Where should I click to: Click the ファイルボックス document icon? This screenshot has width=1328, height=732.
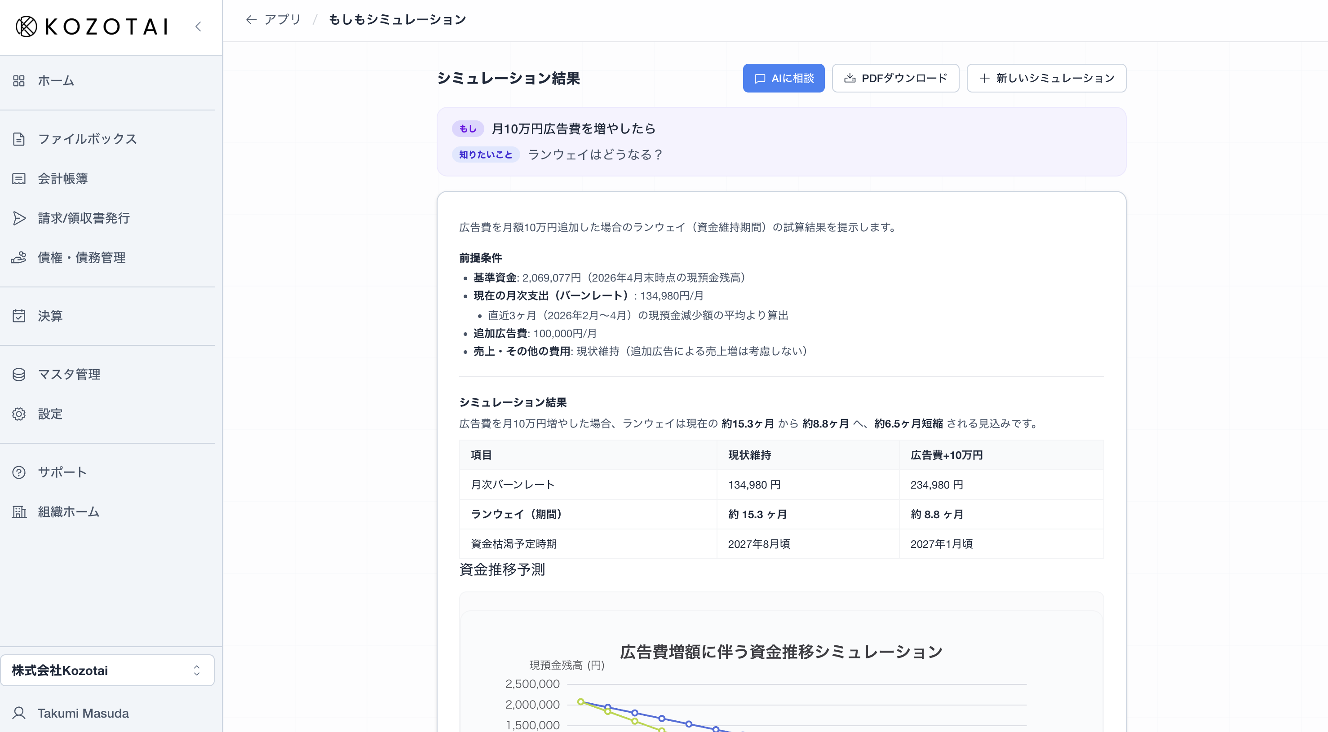(18, 139)
